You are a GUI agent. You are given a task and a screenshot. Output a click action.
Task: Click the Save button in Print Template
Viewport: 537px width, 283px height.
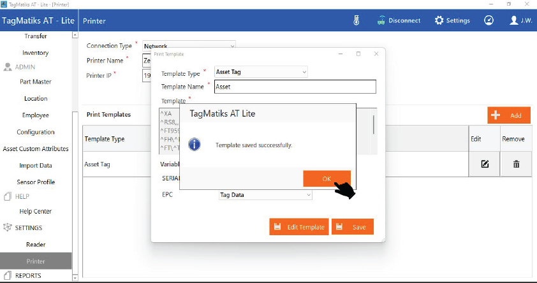point(352,227)
